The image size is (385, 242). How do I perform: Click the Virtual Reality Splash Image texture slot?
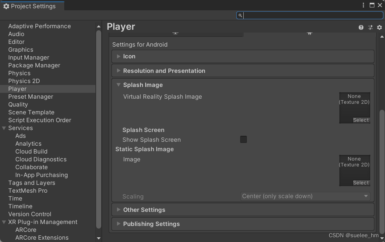click(x=354, y=108)
